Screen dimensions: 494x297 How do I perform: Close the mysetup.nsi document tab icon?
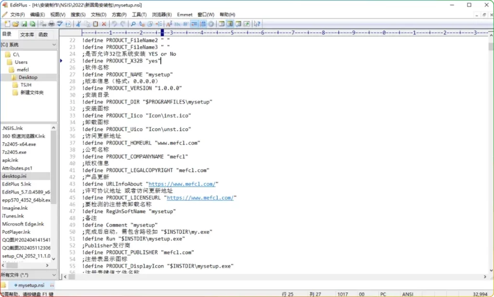[52, 285]
